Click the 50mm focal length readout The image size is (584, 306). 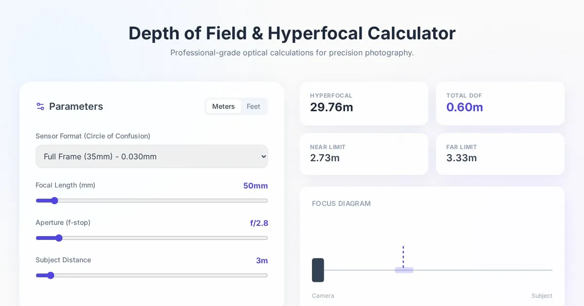(255, 186)
